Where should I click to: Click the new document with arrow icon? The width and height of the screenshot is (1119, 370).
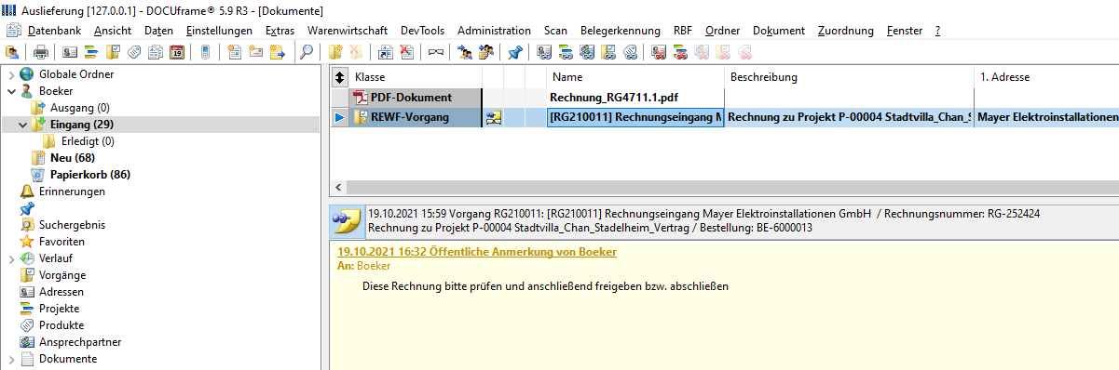pyautogui.click(x=277, y=53)
